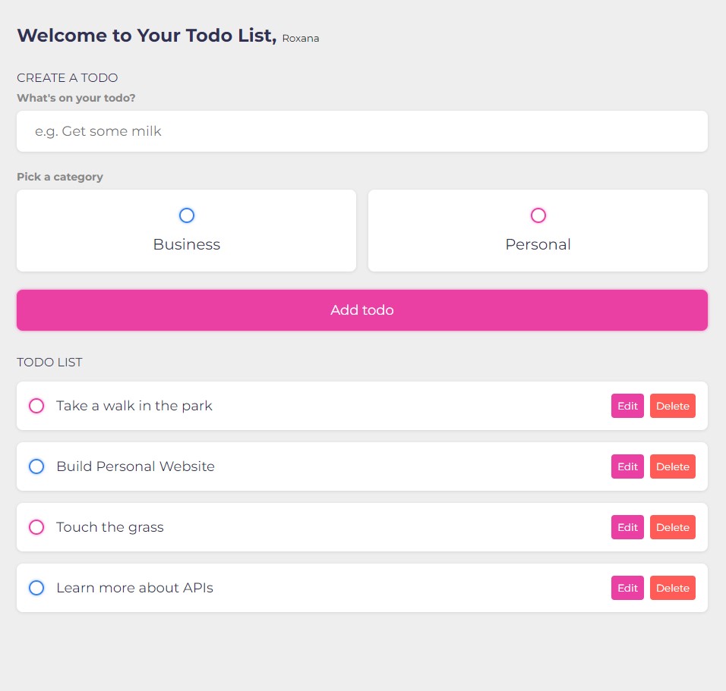726x691 pixels.
Task: Delete the 'Build Personal Website' todo
Action: pyautogui.click(x=672, y=466)
